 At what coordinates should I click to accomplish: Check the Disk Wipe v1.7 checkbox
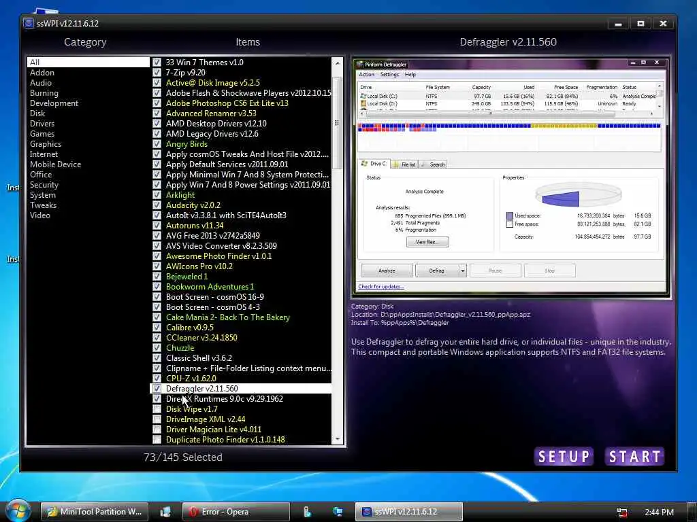point(157,409)
